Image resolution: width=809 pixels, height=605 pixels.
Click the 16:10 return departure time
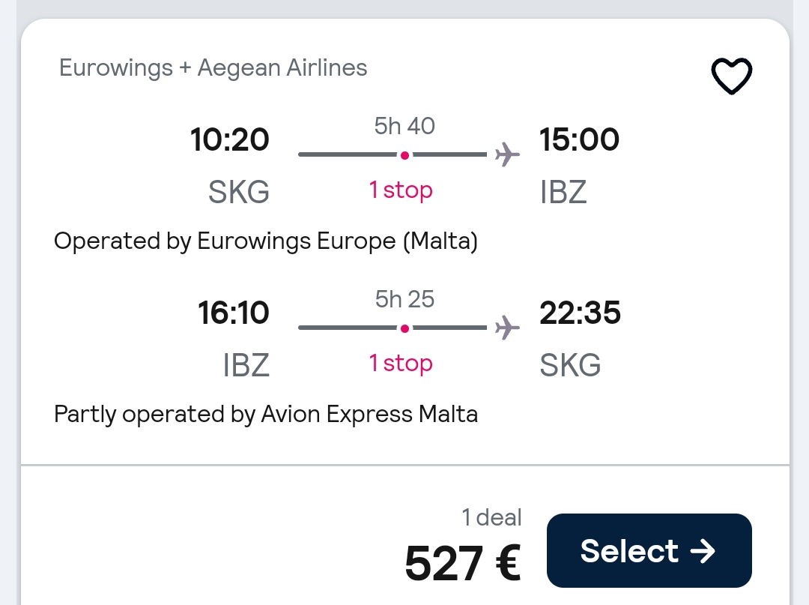point(233,313)
